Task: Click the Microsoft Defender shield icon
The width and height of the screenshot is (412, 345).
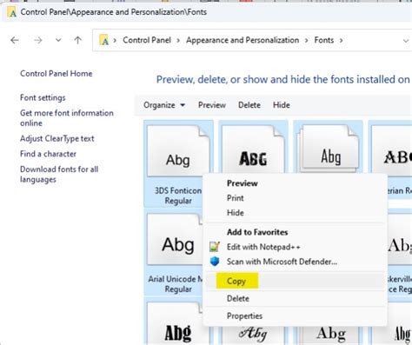Action: [x=215, y=262]
